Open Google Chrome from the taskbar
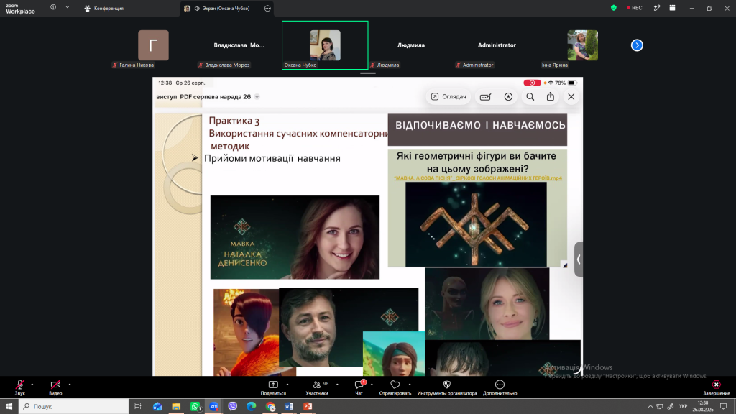The height and width of the screenshot is (414, 736). point(270,406)
